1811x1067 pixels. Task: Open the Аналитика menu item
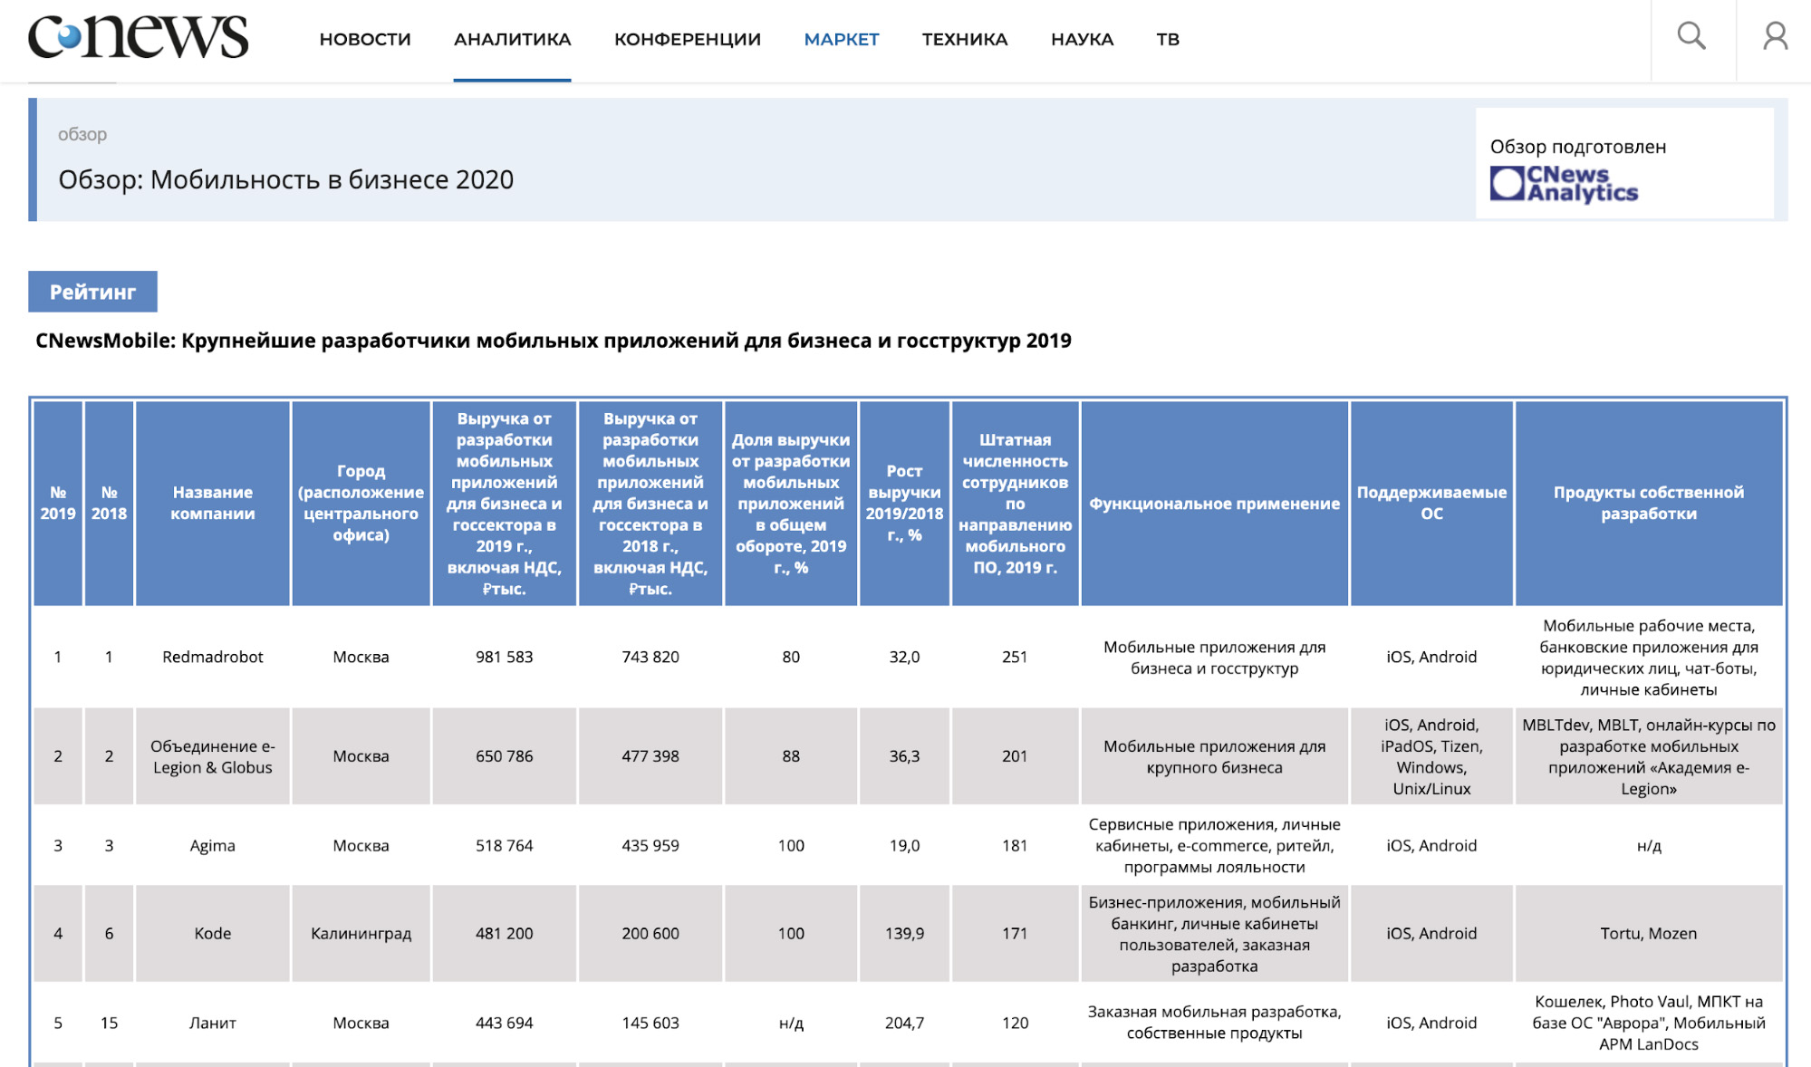point(512,39)
